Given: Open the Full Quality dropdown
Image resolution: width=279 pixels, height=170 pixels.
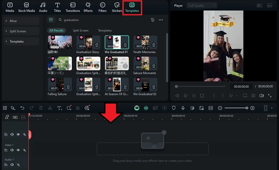Looking at the screenshot, I should coord(202,6).
